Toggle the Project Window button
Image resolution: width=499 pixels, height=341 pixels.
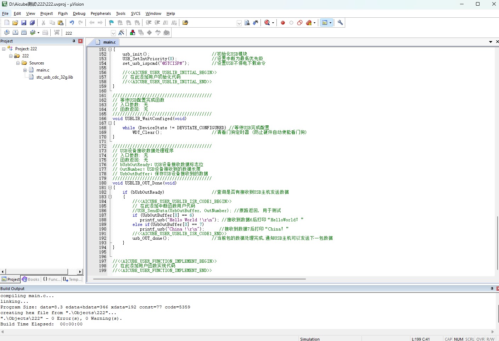324,23
